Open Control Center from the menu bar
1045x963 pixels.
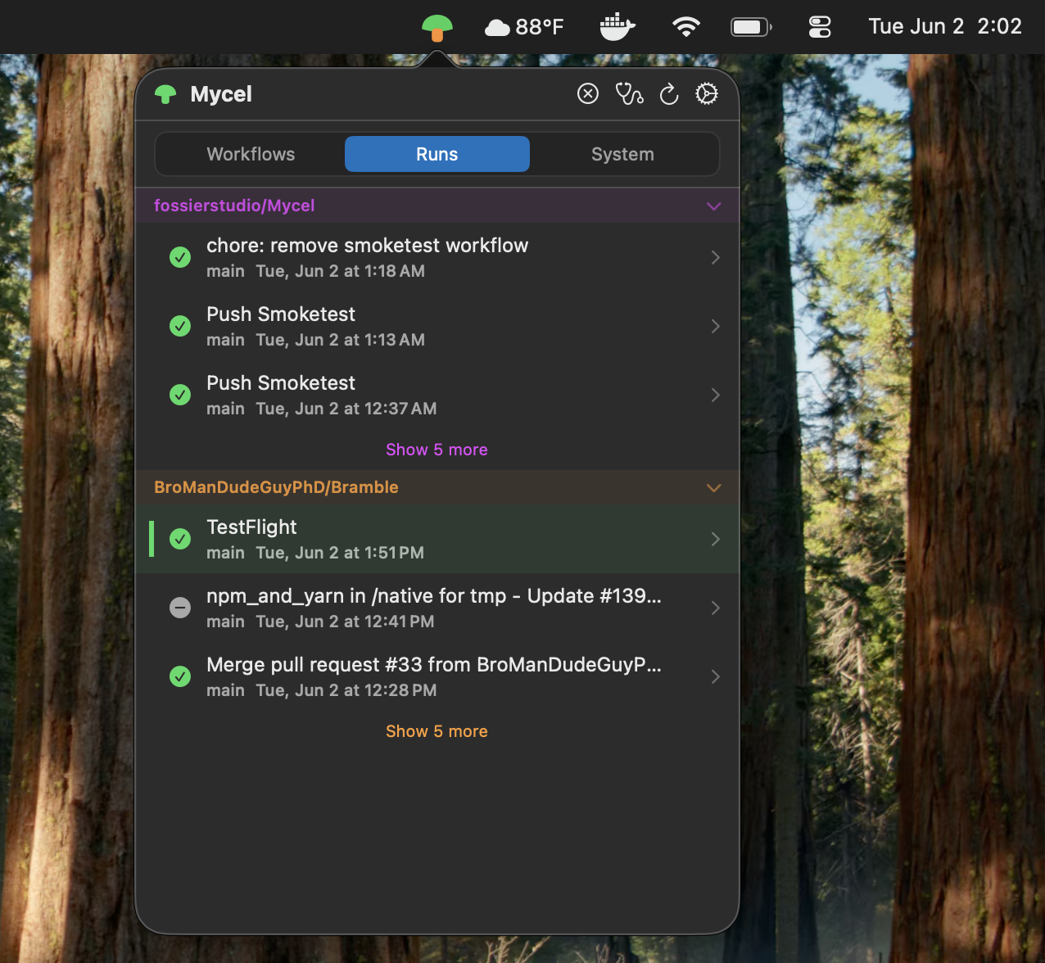(820, 27)
